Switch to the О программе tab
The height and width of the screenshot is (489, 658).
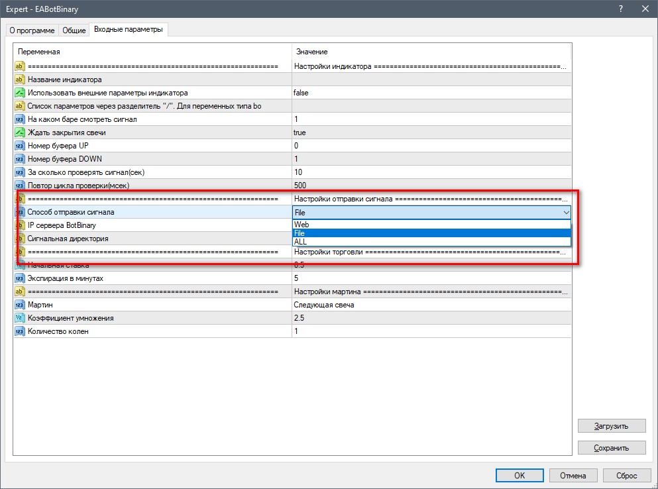[32, 30]
